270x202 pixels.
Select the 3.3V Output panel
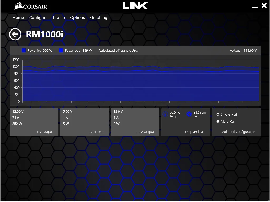135,122
